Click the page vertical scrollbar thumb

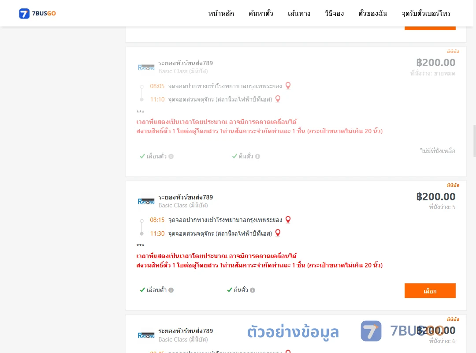[475, 140]
